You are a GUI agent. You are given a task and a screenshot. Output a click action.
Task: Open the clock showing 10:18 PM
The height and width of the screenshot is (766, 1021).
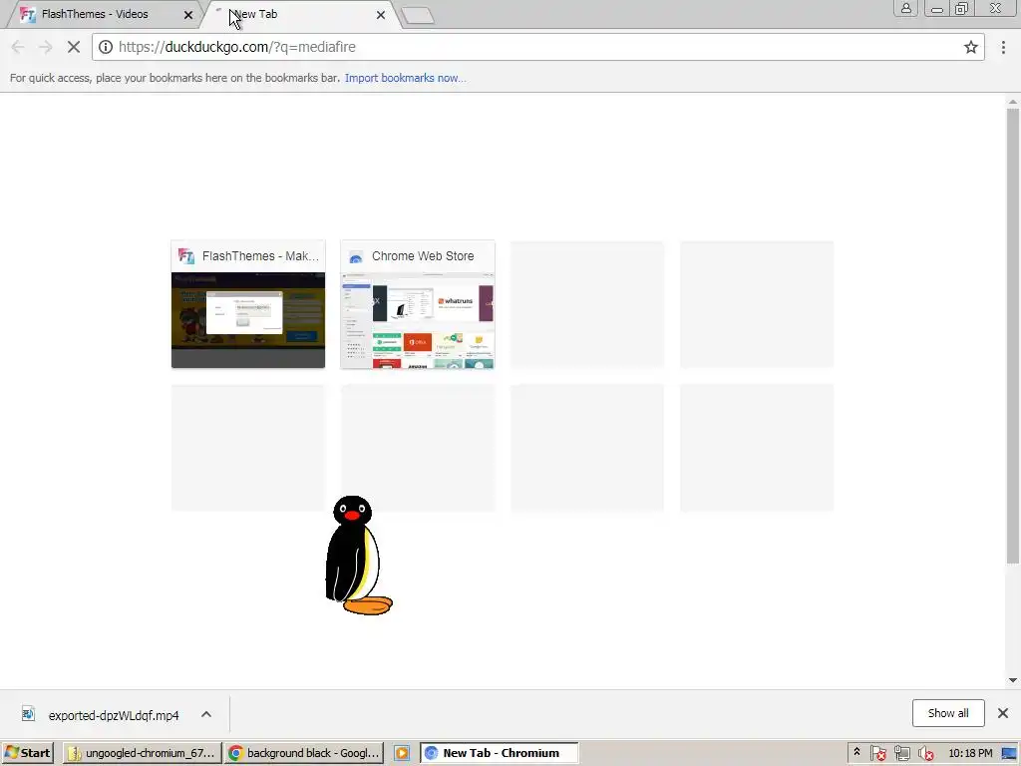coord(970,753)
